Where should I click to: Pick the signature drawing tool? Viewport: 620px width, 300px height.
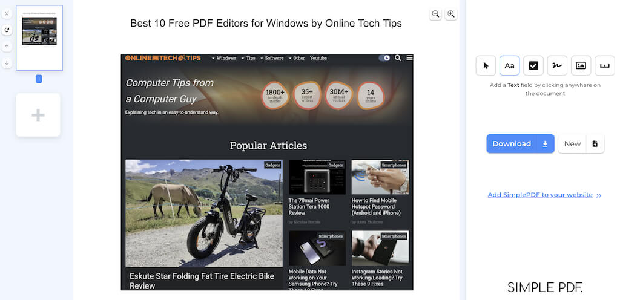tap(557, 65)
